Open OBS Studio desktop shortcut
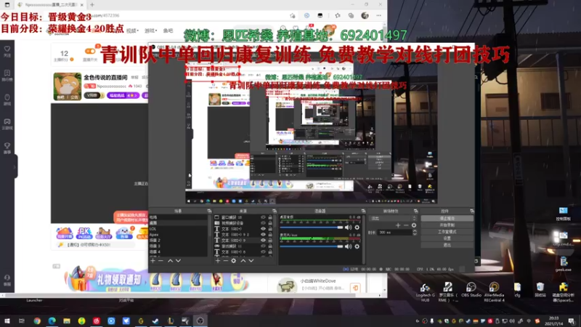 [471, 290]
